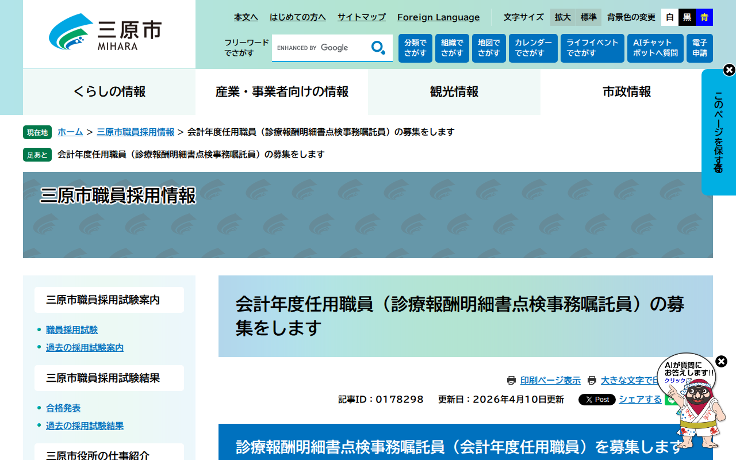Click ライフイベントでさがす button
Viewport: 736px width, 460px height.
[x=592, y=48]
